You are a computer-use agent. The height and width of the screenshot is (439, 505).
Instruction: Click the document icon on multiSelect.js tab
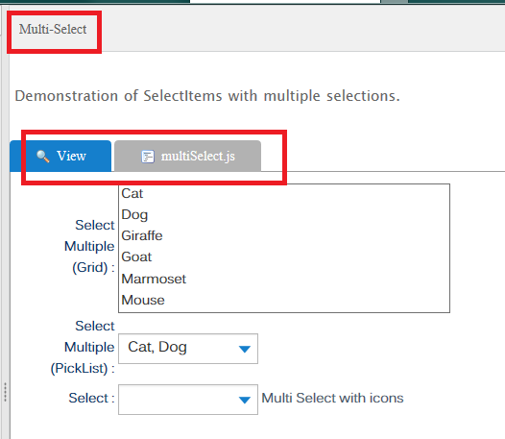pyautogui.click(x=148, y=157)
